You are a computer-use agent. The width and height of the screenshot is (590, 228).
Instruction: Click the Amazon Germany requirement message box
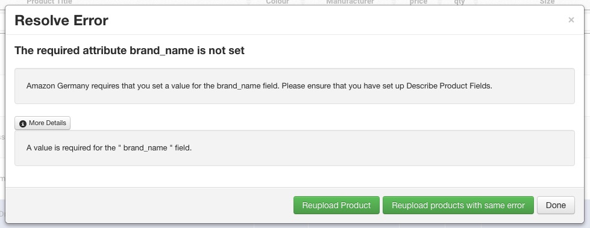[295, 86]
